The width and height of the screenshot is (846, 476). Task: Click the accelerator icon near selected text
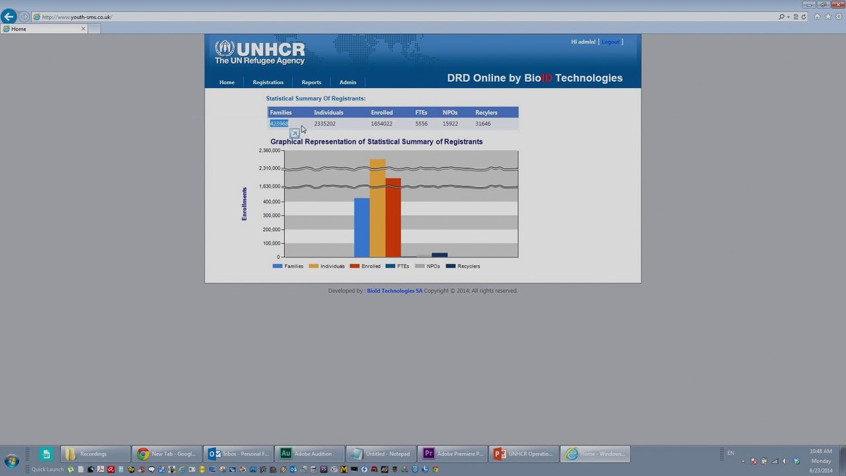[295, 134]
